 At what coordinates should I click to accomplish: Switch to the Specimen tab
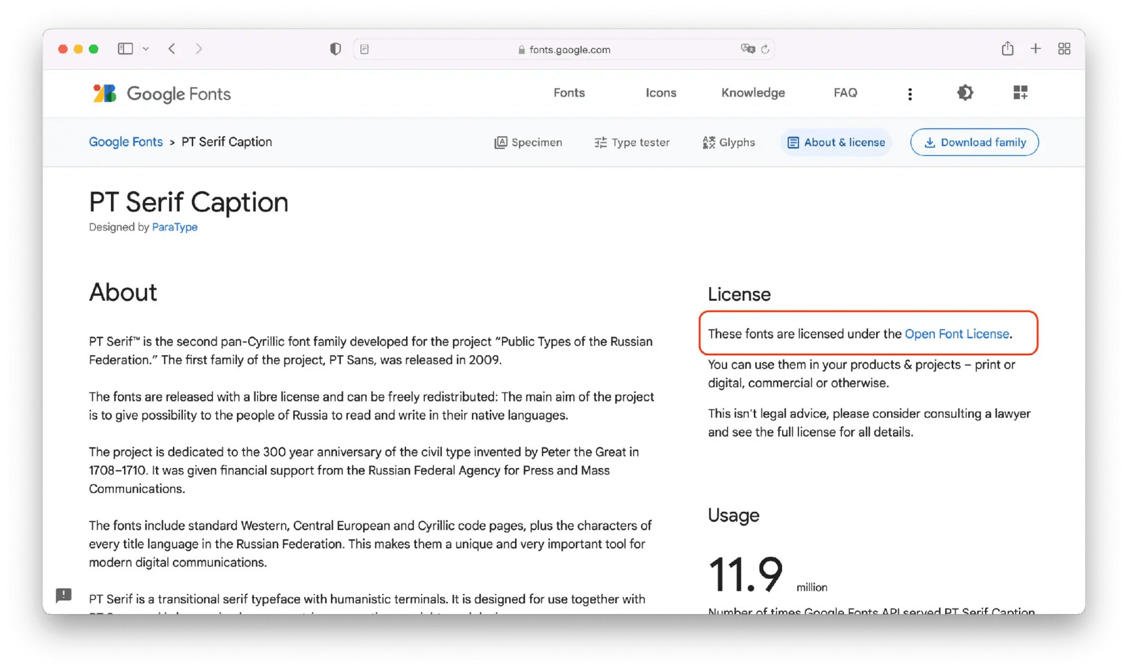pos(528,142)
